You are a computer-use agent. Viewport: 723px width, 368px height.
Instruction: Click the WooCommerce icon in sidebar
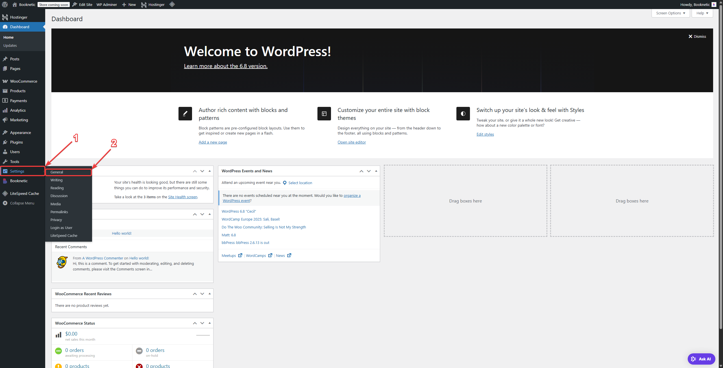click(x=5, y=81)
